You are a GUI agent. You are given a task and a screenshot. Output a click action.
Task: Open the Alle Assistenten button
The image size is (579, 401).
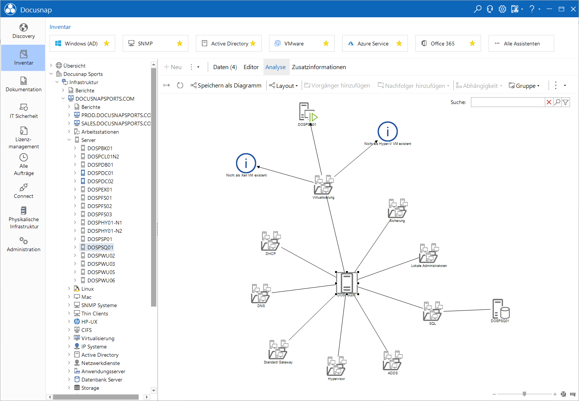click(x=521, y=44)
